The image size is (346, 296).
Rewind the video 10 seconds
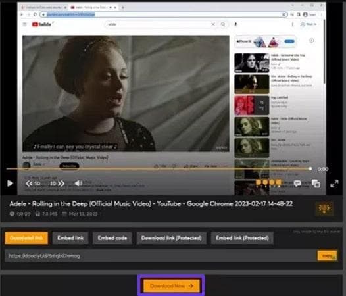[x=33, y=184]
